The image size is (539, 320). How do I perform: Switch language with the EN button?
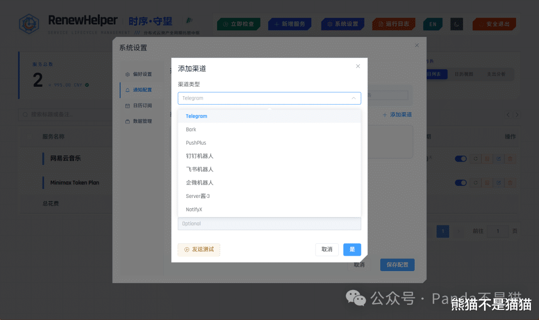(x=433, y=24)
